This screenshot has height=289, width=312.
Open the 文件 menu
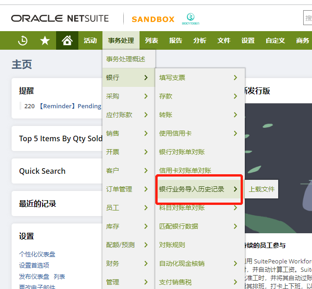[224, 40]
